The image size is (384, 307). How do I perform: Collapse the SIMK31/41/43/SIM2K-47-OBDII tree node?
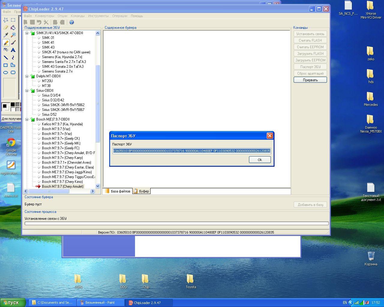27,33
